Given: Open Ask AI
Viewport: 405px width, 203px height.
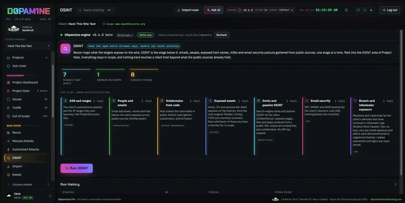Looking at the screenshot, I should coord(214,10).
